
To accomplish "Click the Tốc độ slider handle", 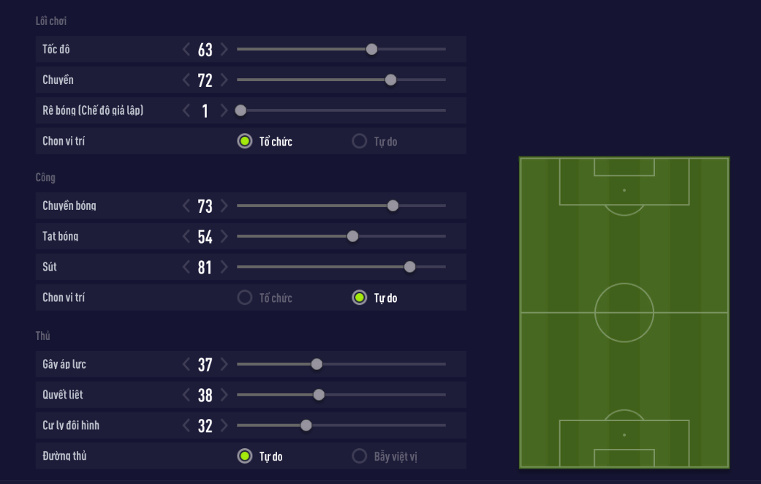I will (371, 49).
